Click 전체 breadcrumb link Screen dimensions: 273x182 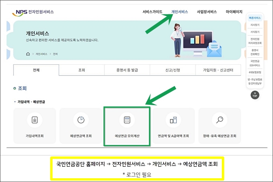55,54
